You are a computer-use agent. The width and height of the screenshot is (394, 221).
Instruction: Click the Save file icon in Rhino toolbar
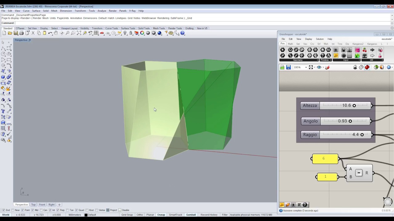coord(15,33)
